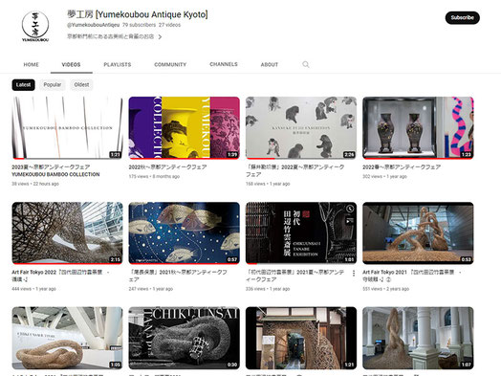Click the 2021秋 video title with 247 views

pos(178,276)
